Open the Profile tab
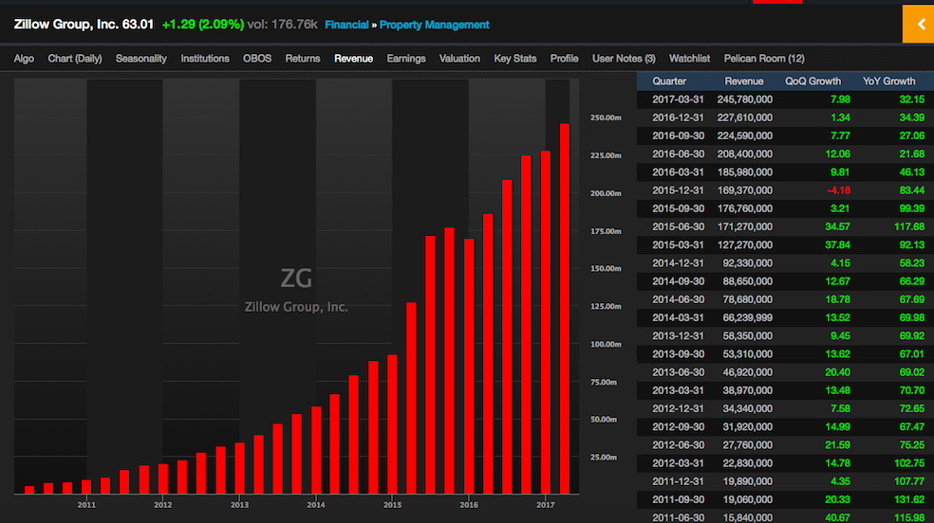The width and height of the screenshot is (934, 523). point(564,58)
